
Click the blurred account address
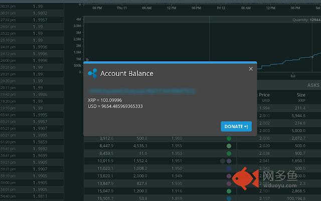point(142,91)
